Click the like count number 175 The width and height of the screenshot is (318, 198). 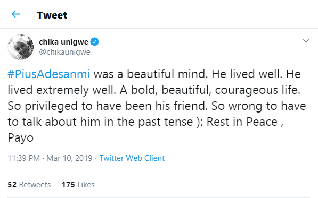(x=68, y=185)
